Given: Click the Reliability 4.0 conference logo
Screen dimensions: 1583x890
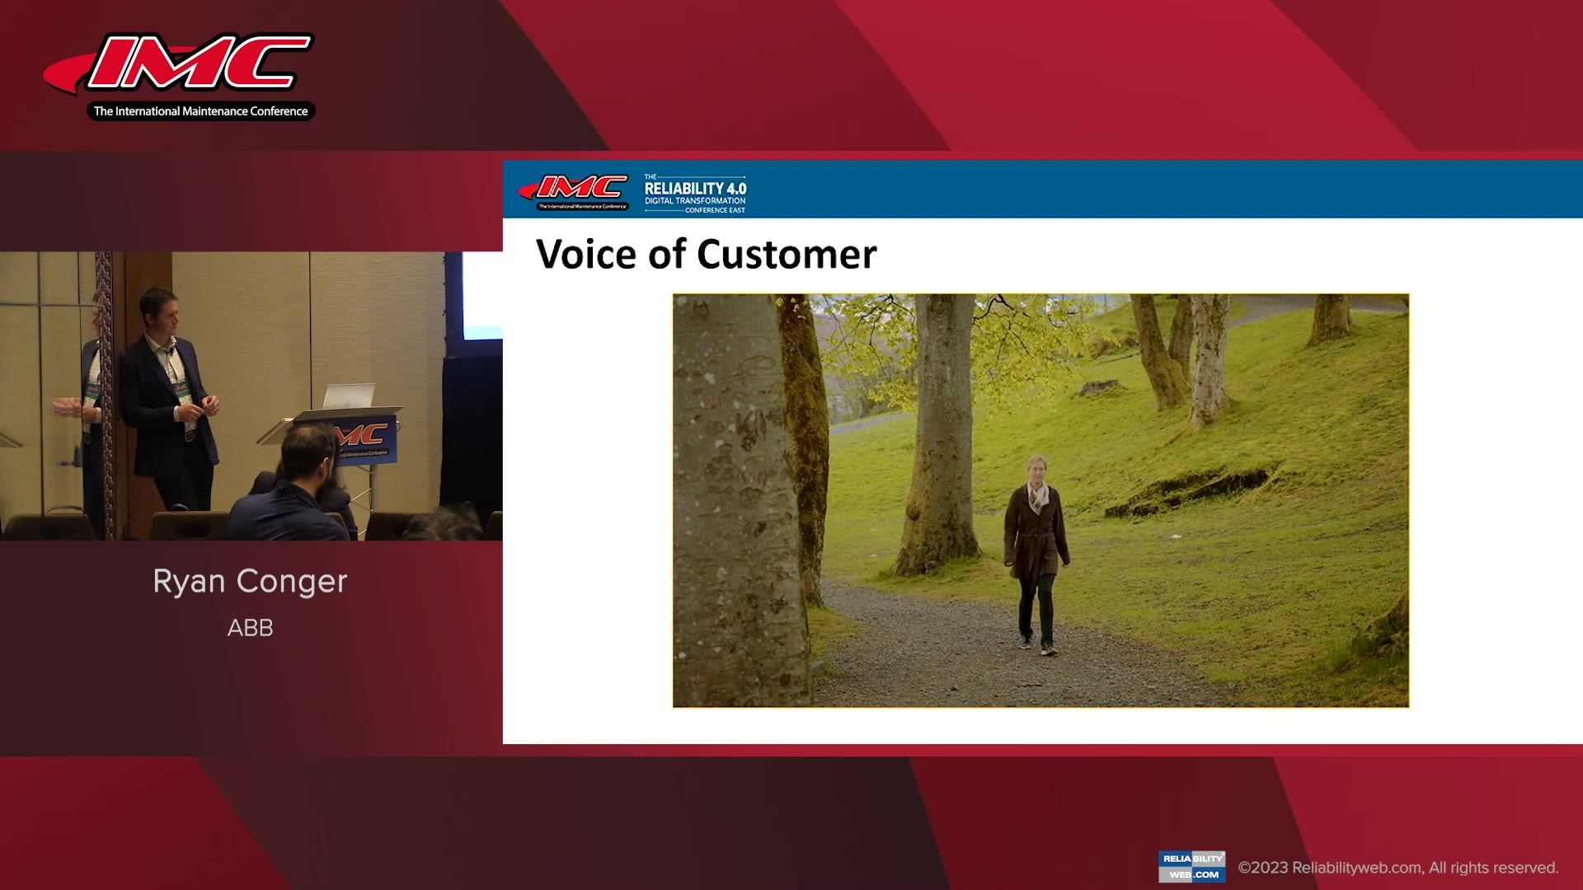Looking at the screenshot, I should [695, 193].
